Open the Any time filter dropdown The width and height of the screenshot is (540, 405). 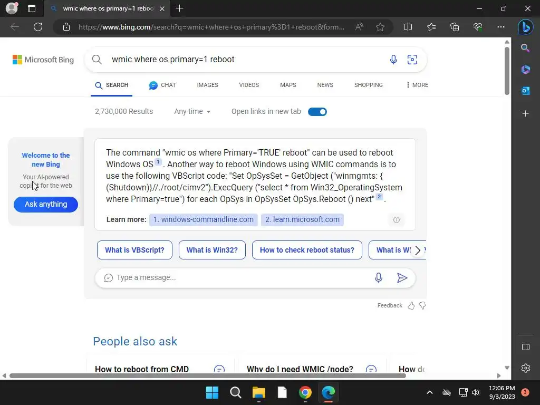tap(192, 112)
